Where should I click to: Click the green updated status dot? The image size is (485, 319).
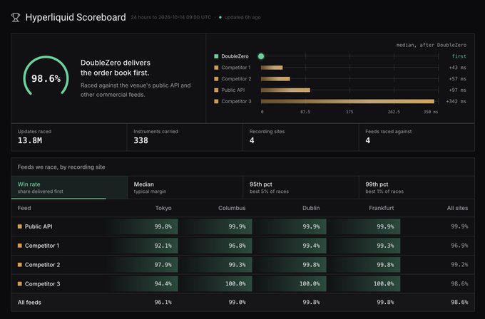point(220,17)
